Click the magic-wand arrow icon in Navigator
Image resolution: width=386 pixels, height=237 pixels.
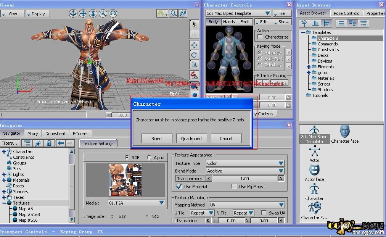[x=38, y=143]
